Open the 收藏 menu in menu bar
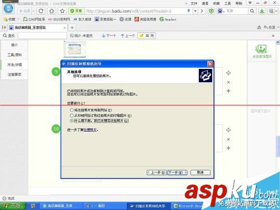This screenshot has width=280, height=210. pos(216,3)
